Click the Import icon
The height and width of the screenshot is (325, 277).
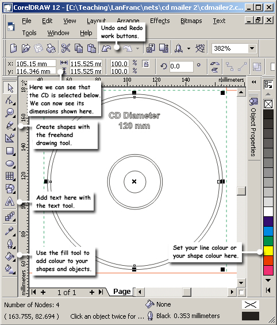(x=151, y=48)
